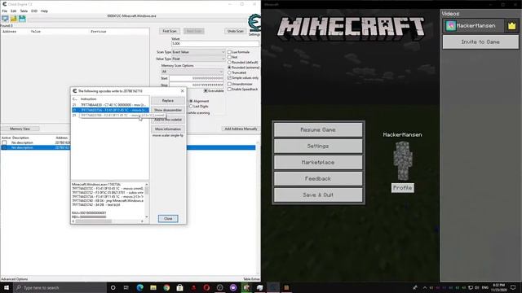Image resolution: width=522 pixels, height=293 pixels.
Task: Click the register pane vertical scrollbar
Action: pos(147,200)
